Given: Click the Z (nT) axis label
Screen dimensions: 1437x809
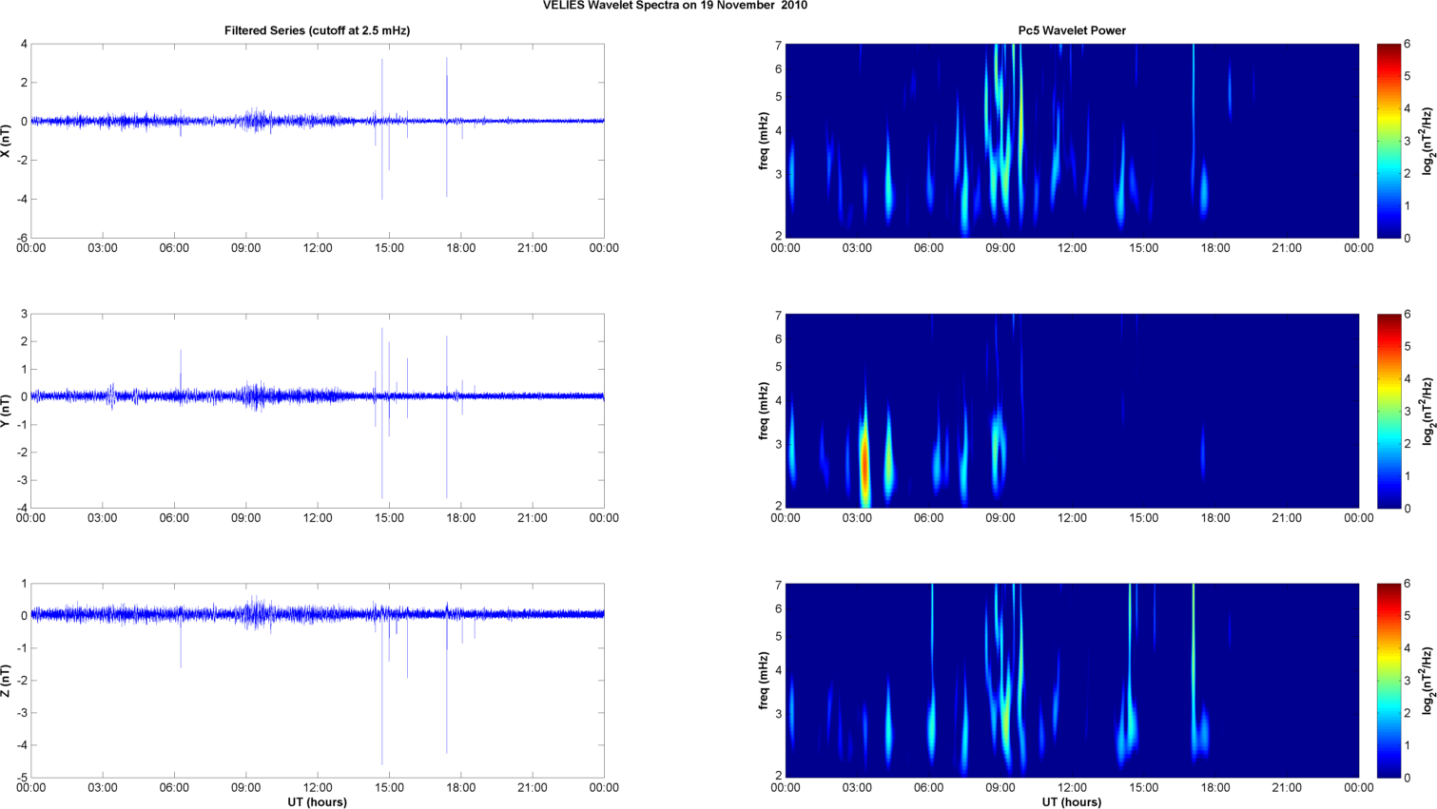Looking at the screenshot, I should [x=7, y=681].
